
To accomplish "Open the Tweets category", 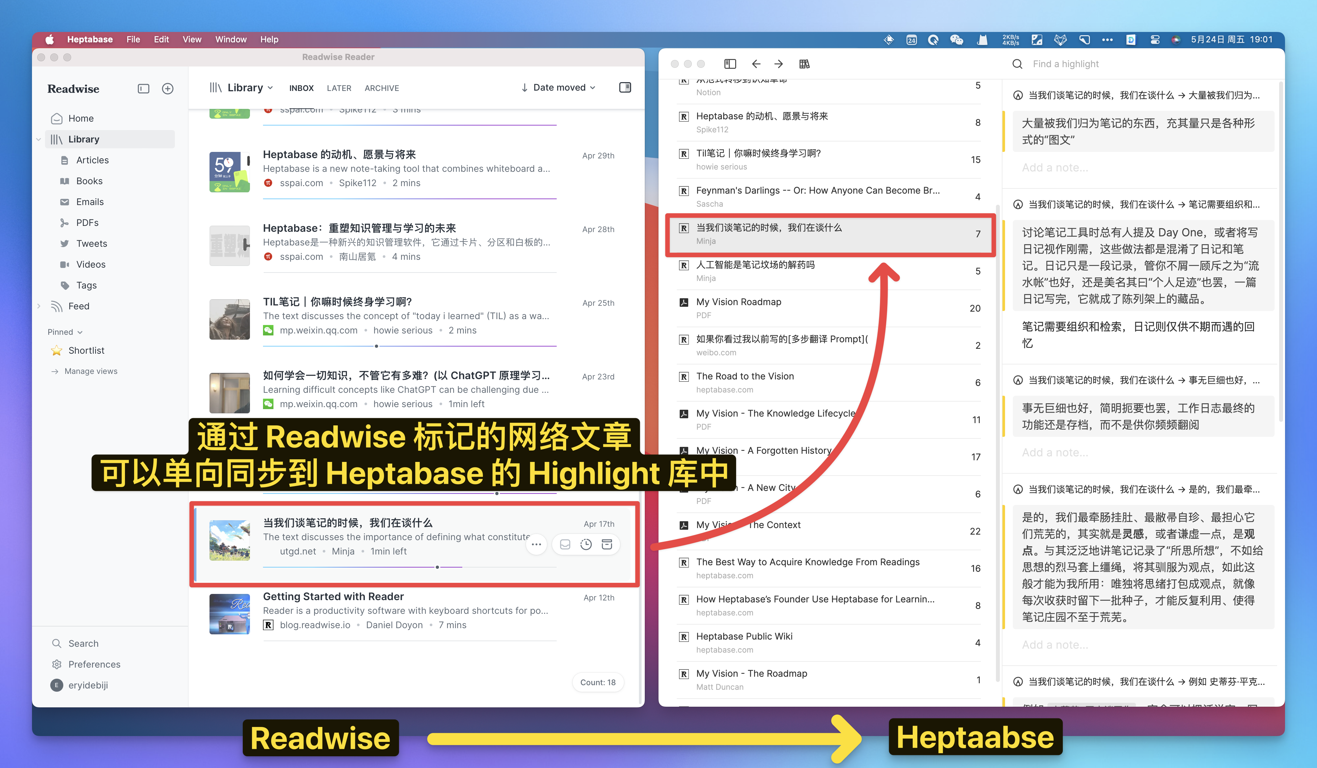I will pos(91,244).
